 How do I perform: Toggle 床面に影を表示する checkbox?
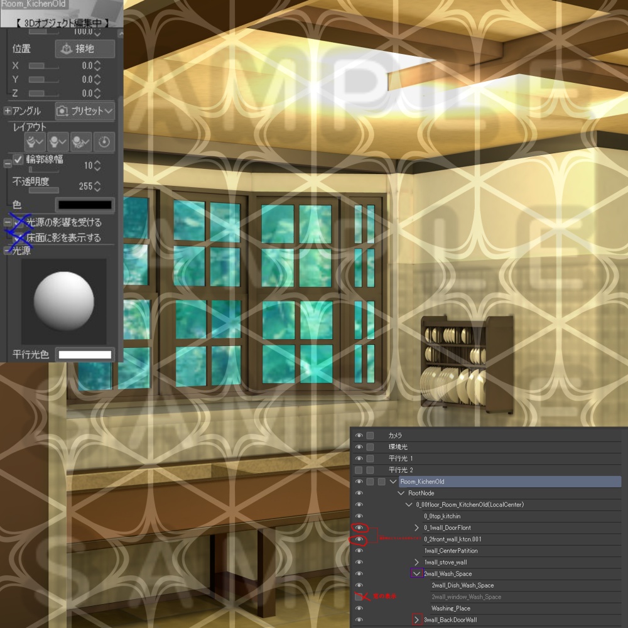[x=18, y=238]
